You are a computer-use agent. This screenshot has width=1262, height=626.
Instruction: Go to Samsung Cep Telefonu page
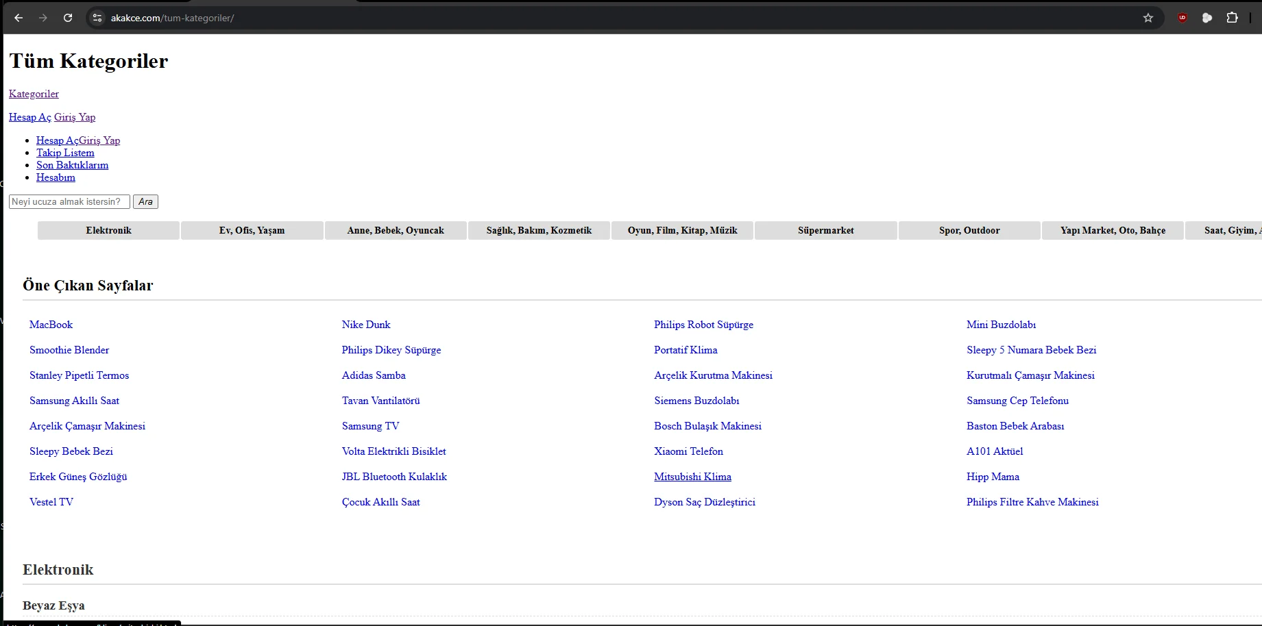pos(1017,401)
